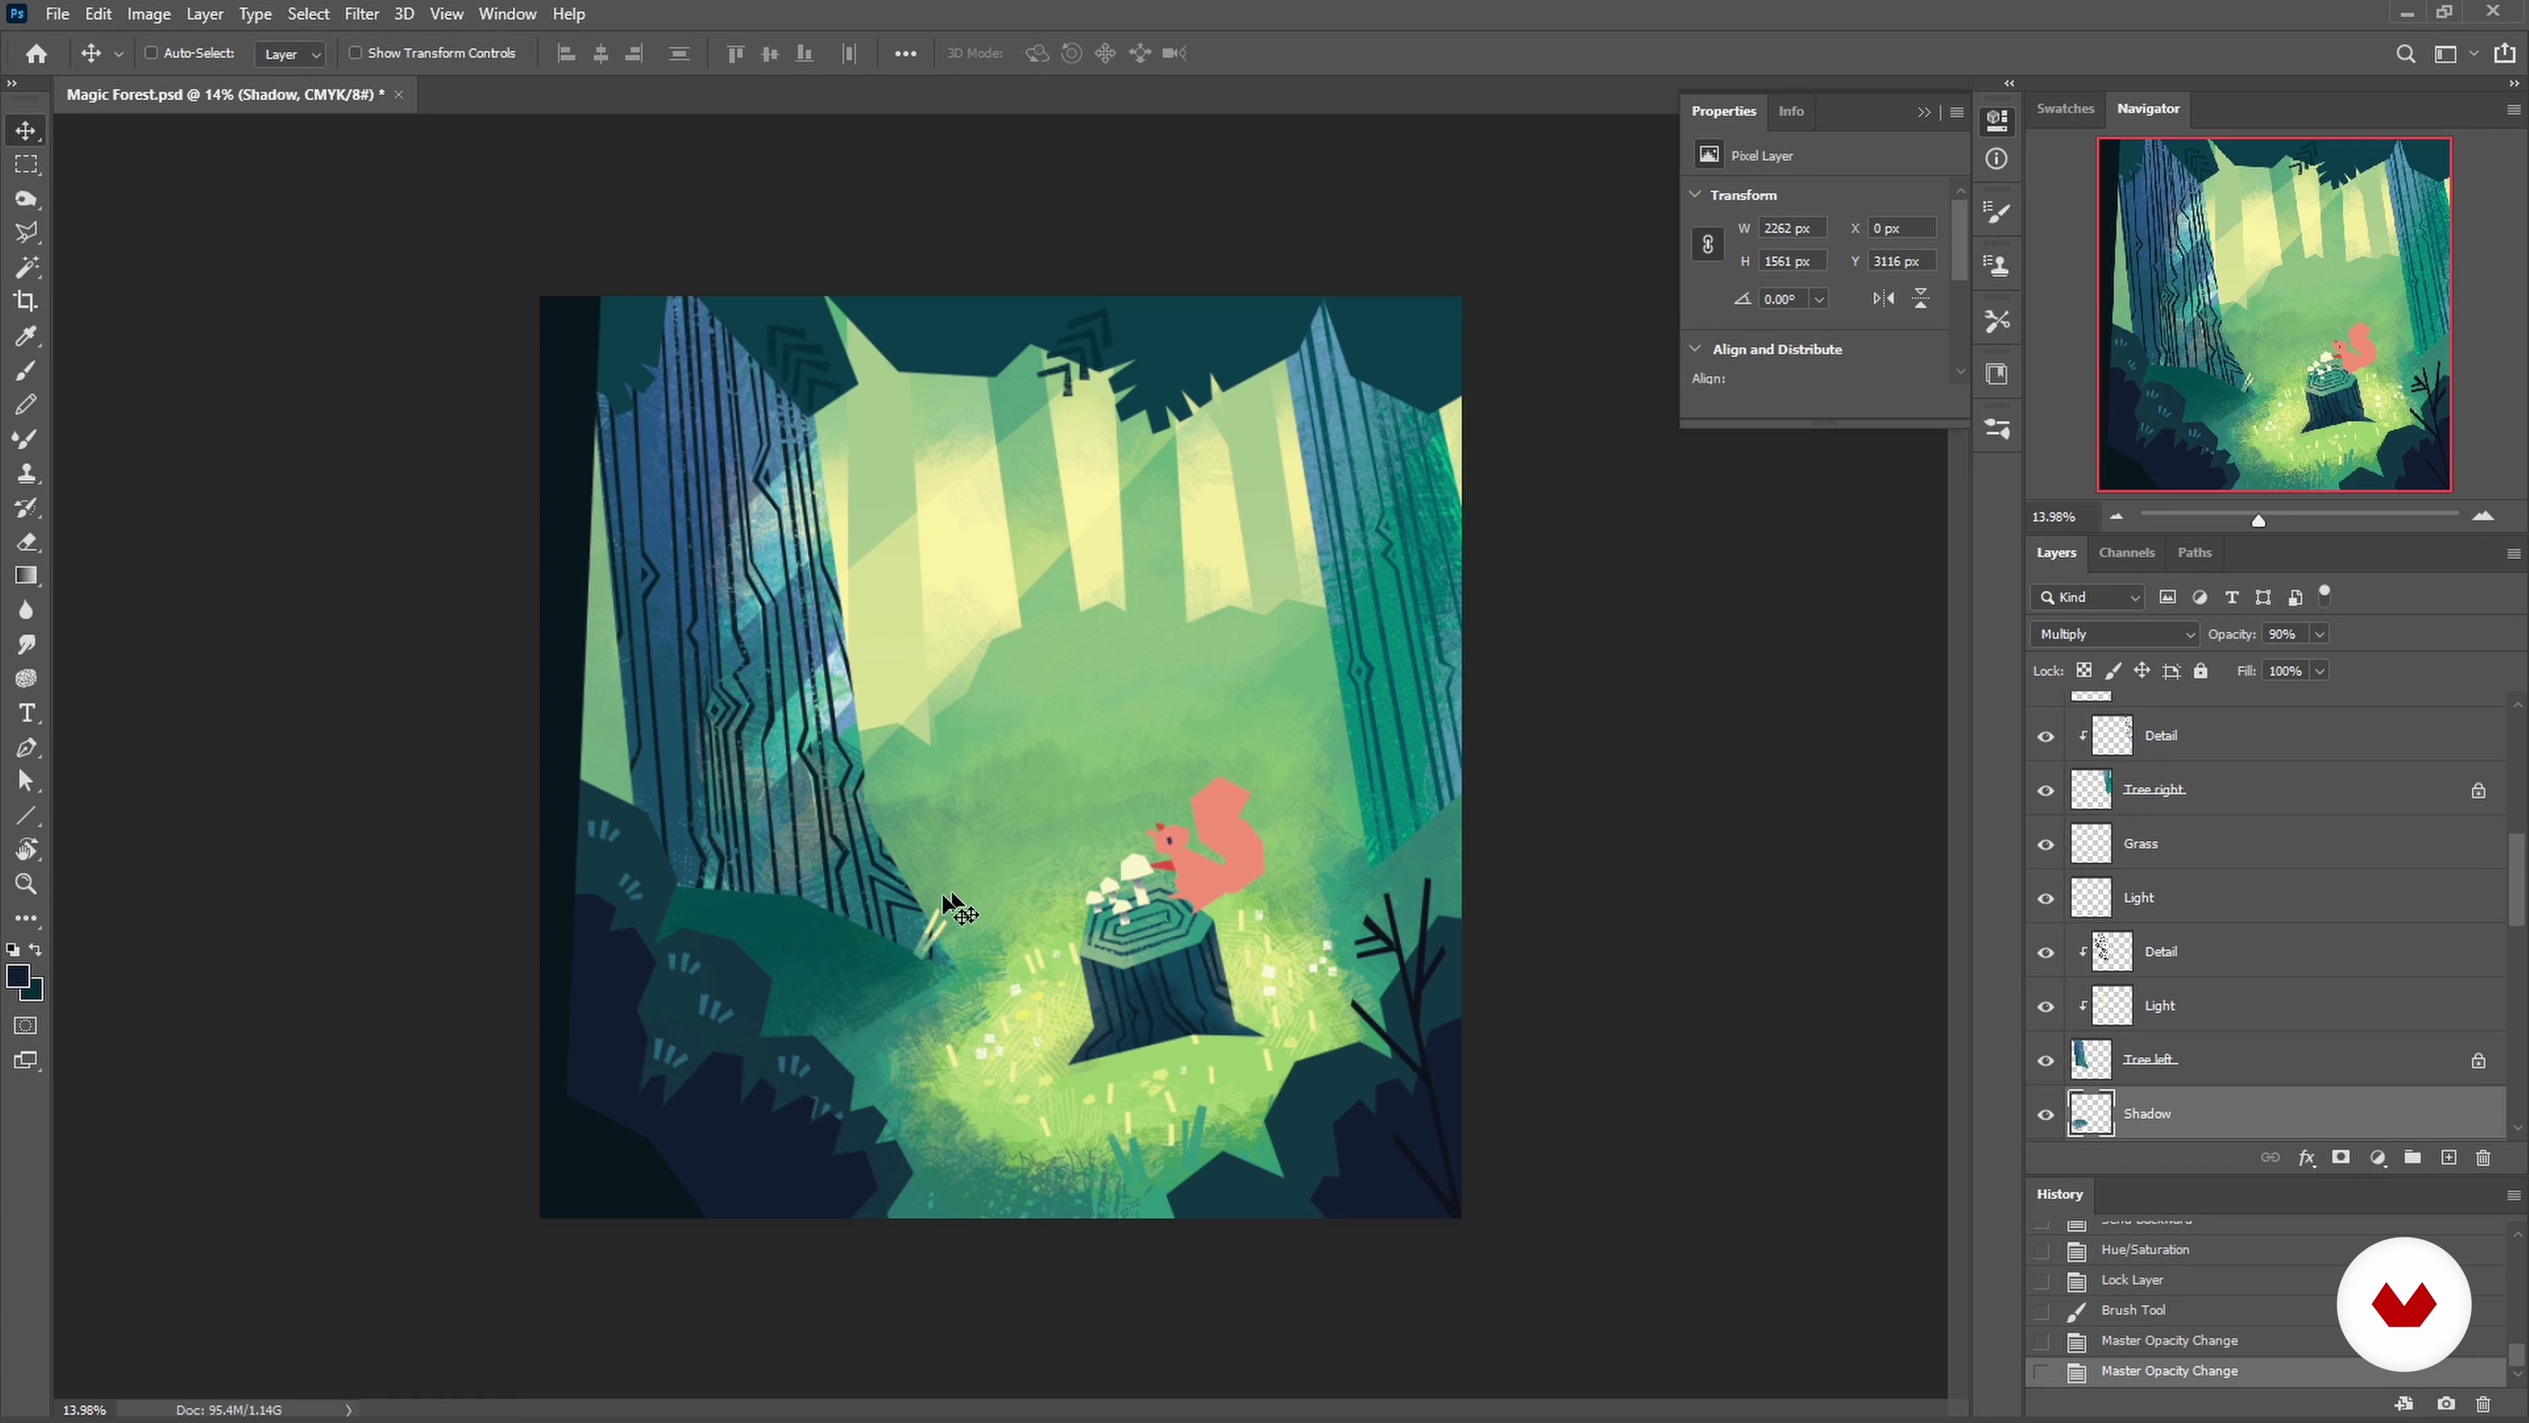Screen dimensions: 2529x1423
Task: Select the Gradient tool
Action: pos(26,576)
